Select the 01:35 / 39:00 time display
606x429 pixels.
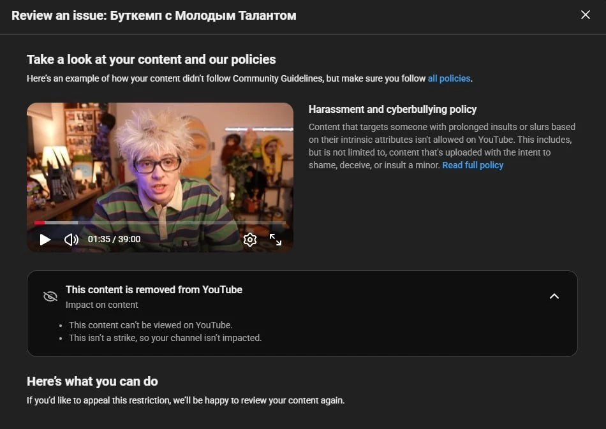(114, 240)
